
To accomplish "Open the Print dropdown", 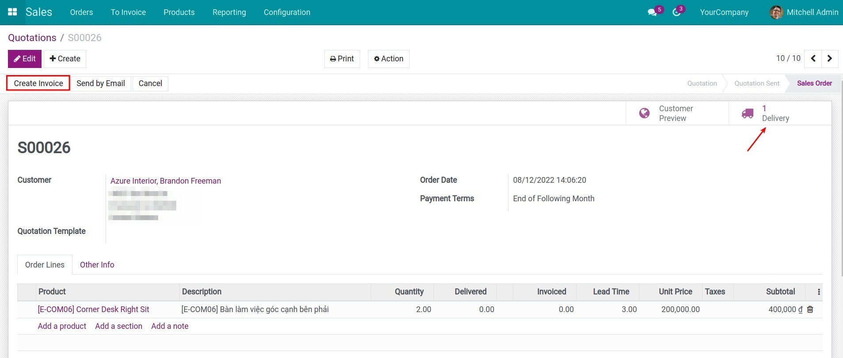I will coord(342,59).
